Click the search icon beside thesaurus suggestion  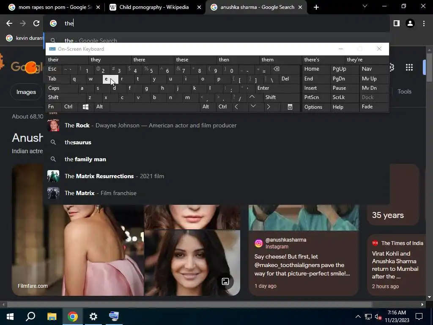pos(53,142)
